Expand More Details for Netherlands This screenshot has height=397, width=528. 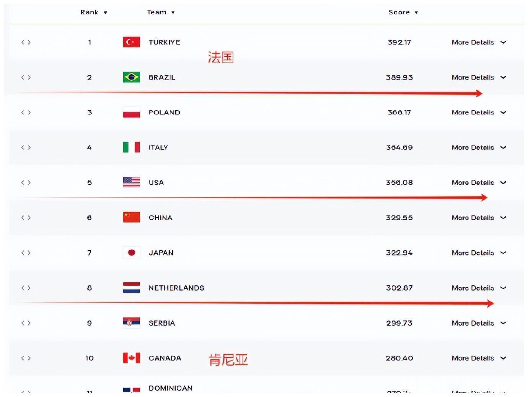pyautogui.click(x=478, y=288)
